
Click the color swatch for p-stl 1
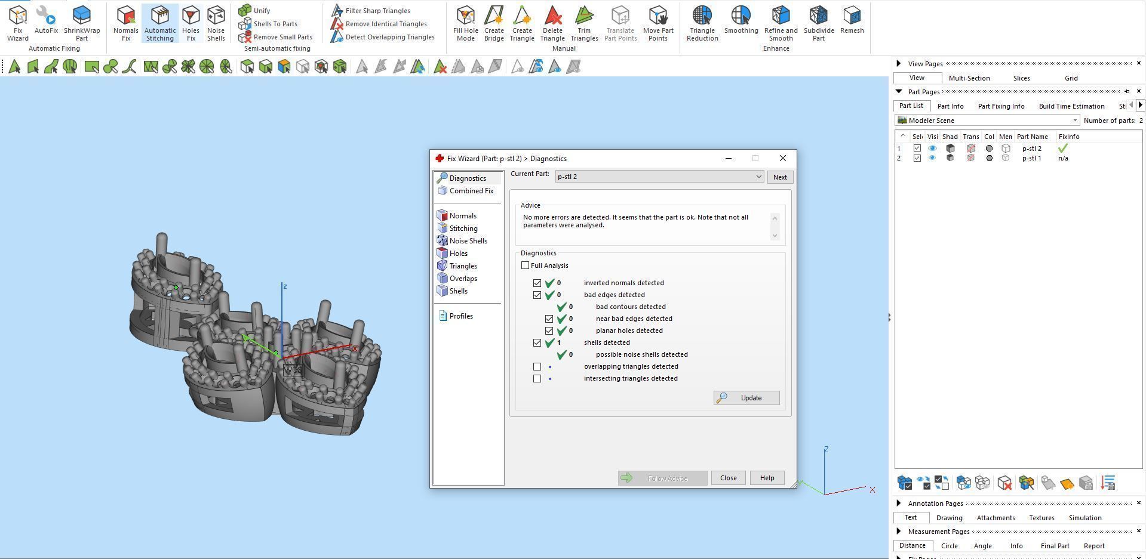tap(990, 158)
